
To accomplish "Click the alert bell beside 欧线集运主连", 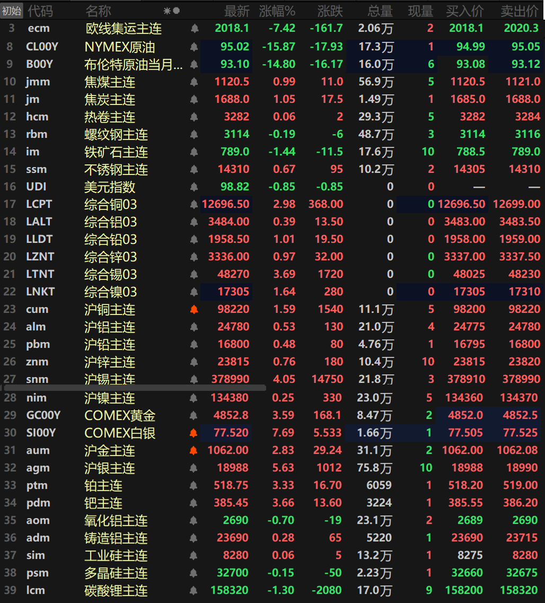I will click(x=194, y=29).
